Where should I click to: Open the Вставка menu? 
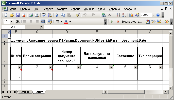click(48, 9)
